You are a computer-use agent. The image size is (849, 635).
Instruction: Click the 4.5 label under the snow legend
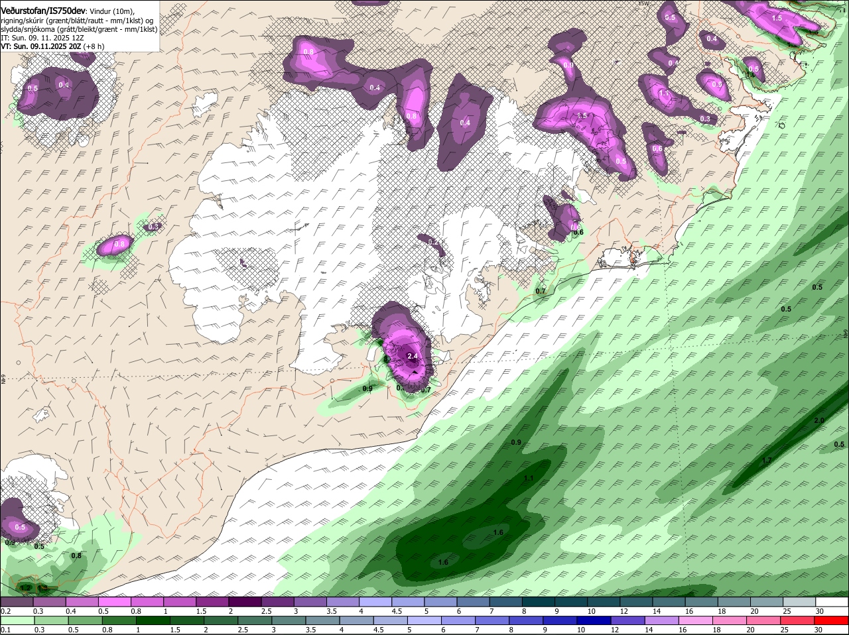(397, 611)
